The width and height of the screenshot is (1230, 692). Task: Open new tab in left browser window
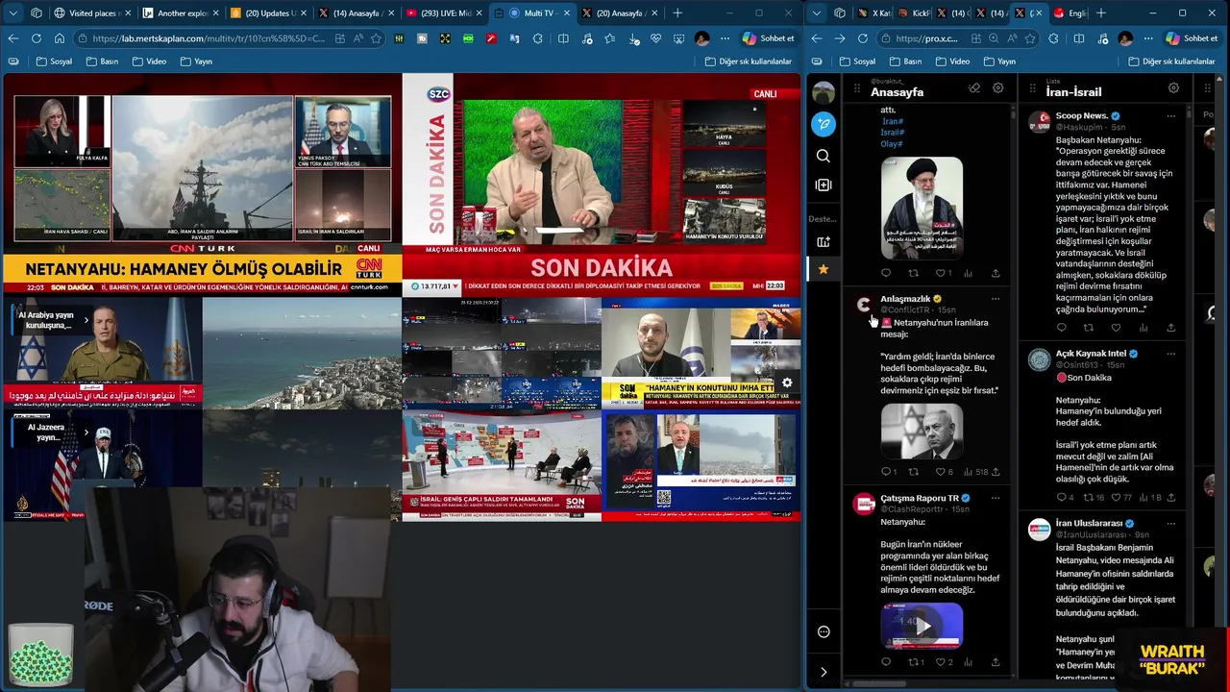677,13
